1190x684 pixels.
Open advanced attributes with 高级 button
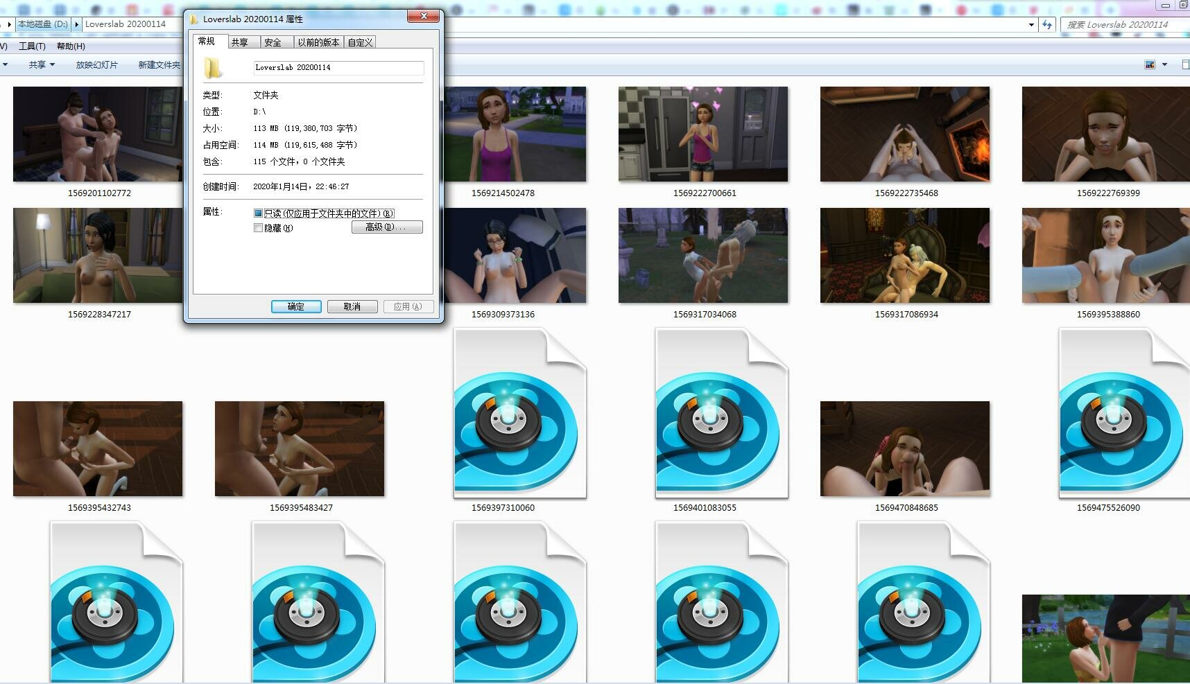(x=387, y=227)
